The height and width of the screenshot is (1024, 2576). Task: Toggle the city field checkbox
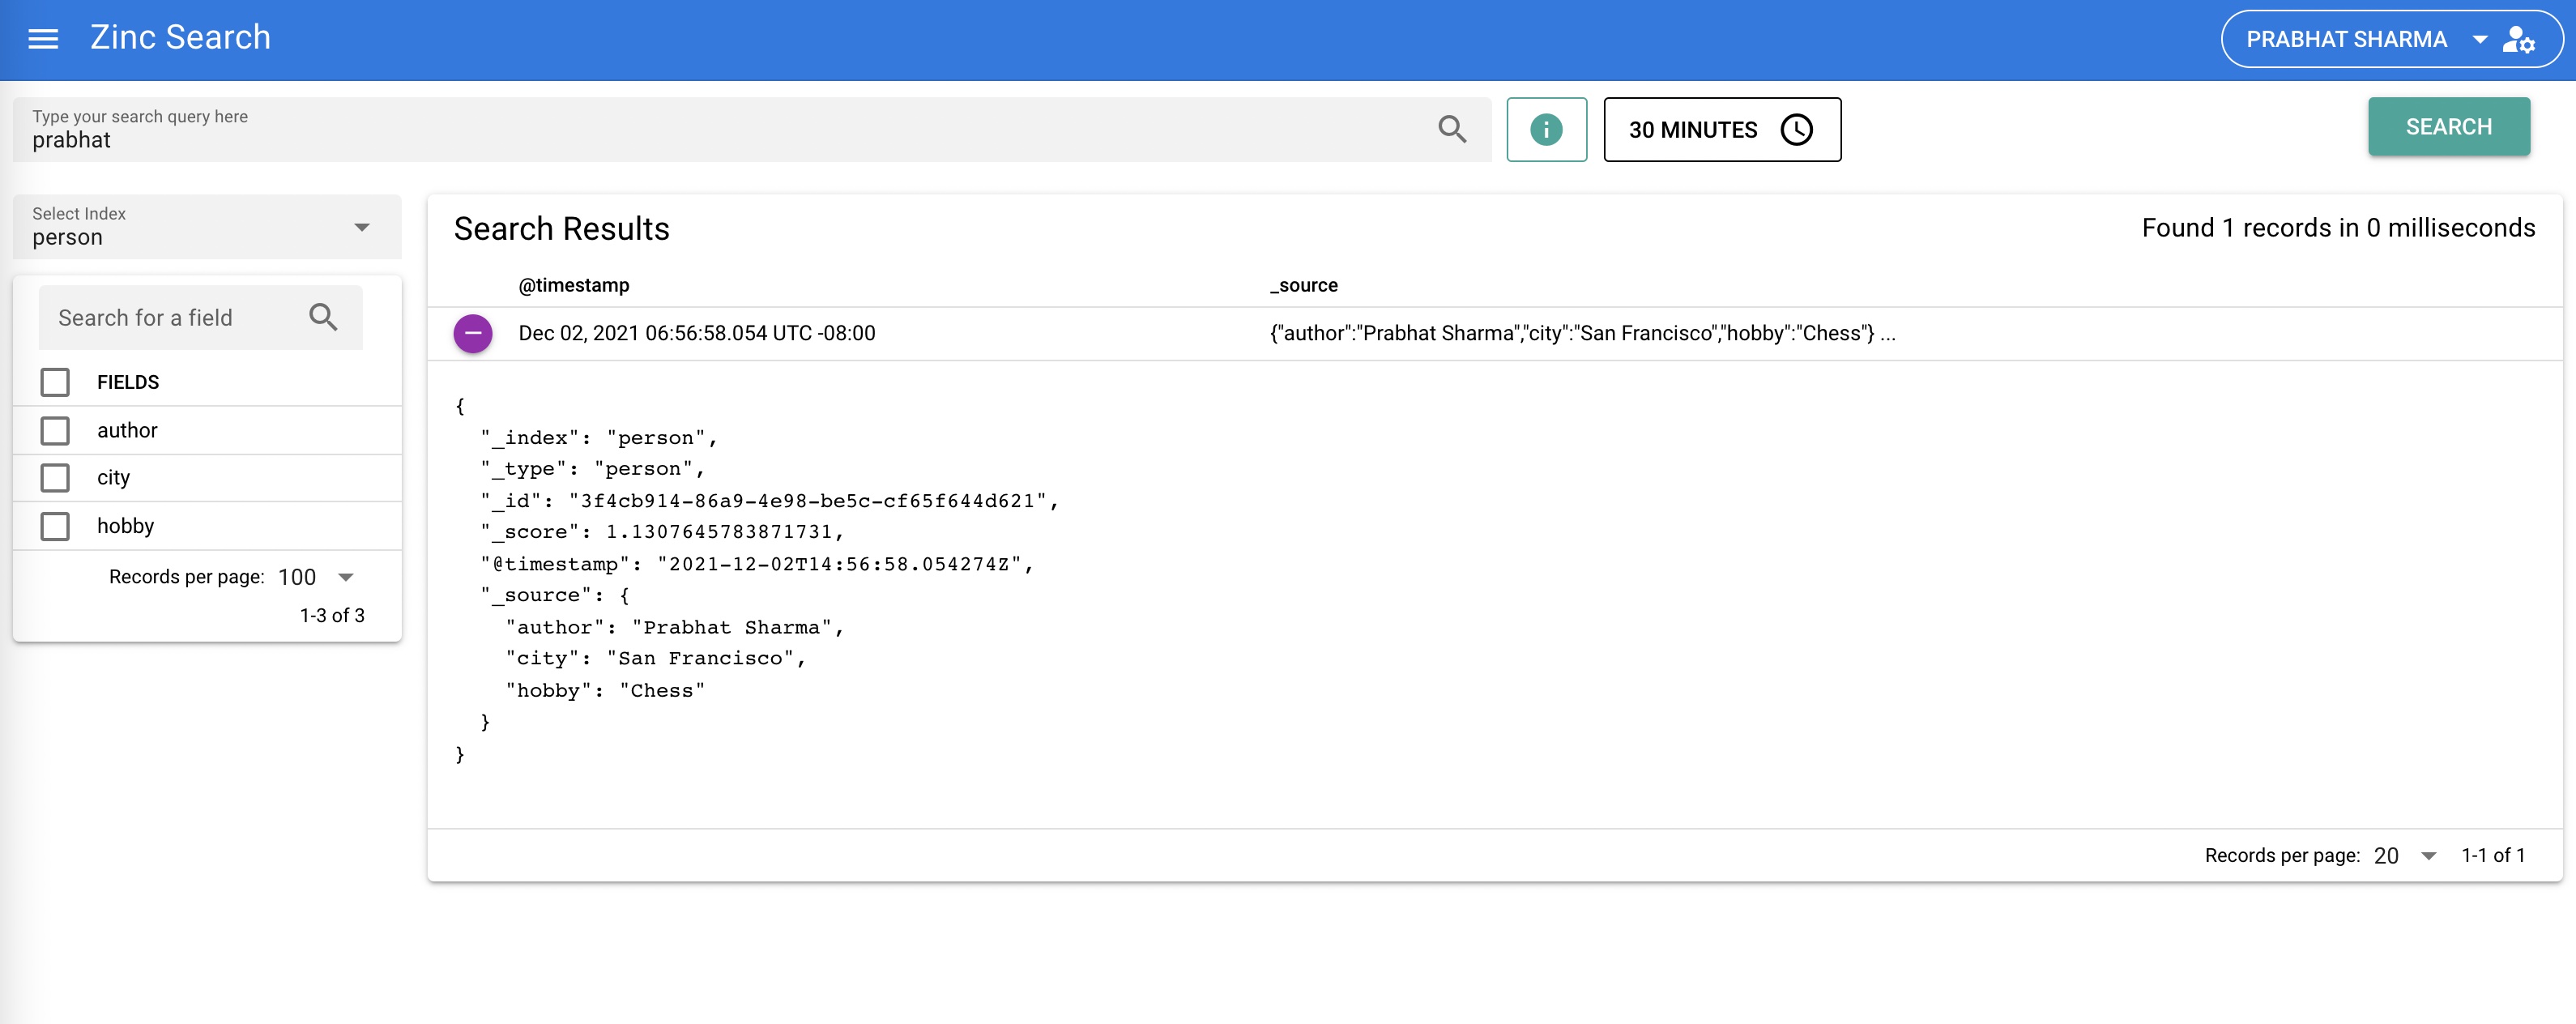coord(54,476)
